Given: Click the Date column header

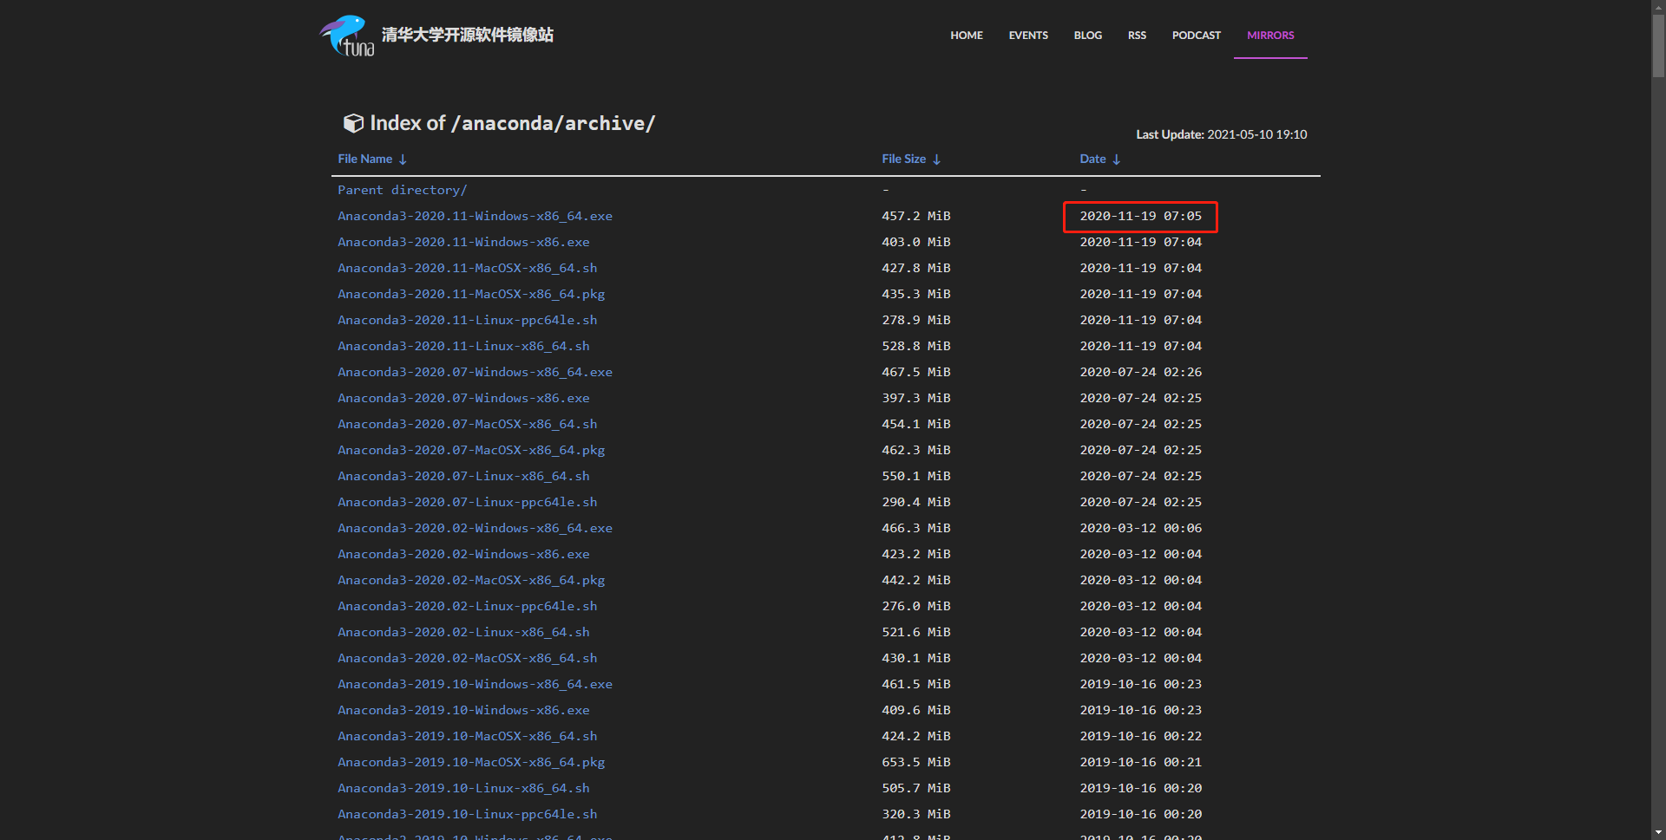Looking at the screenshot, I should (1093, 159).
